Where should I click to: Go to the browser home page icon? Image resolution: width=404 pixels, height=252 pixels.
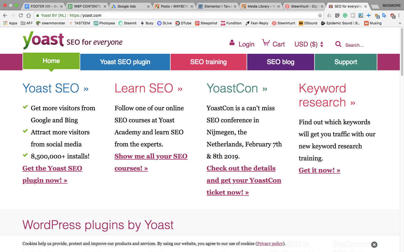click(x=29, y=15)
